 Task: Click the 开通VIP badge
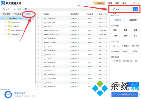pos(99,3)
